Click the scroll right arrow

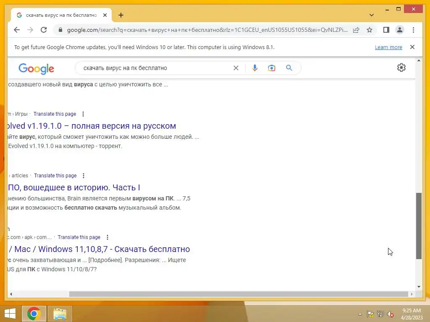point(412,294)
